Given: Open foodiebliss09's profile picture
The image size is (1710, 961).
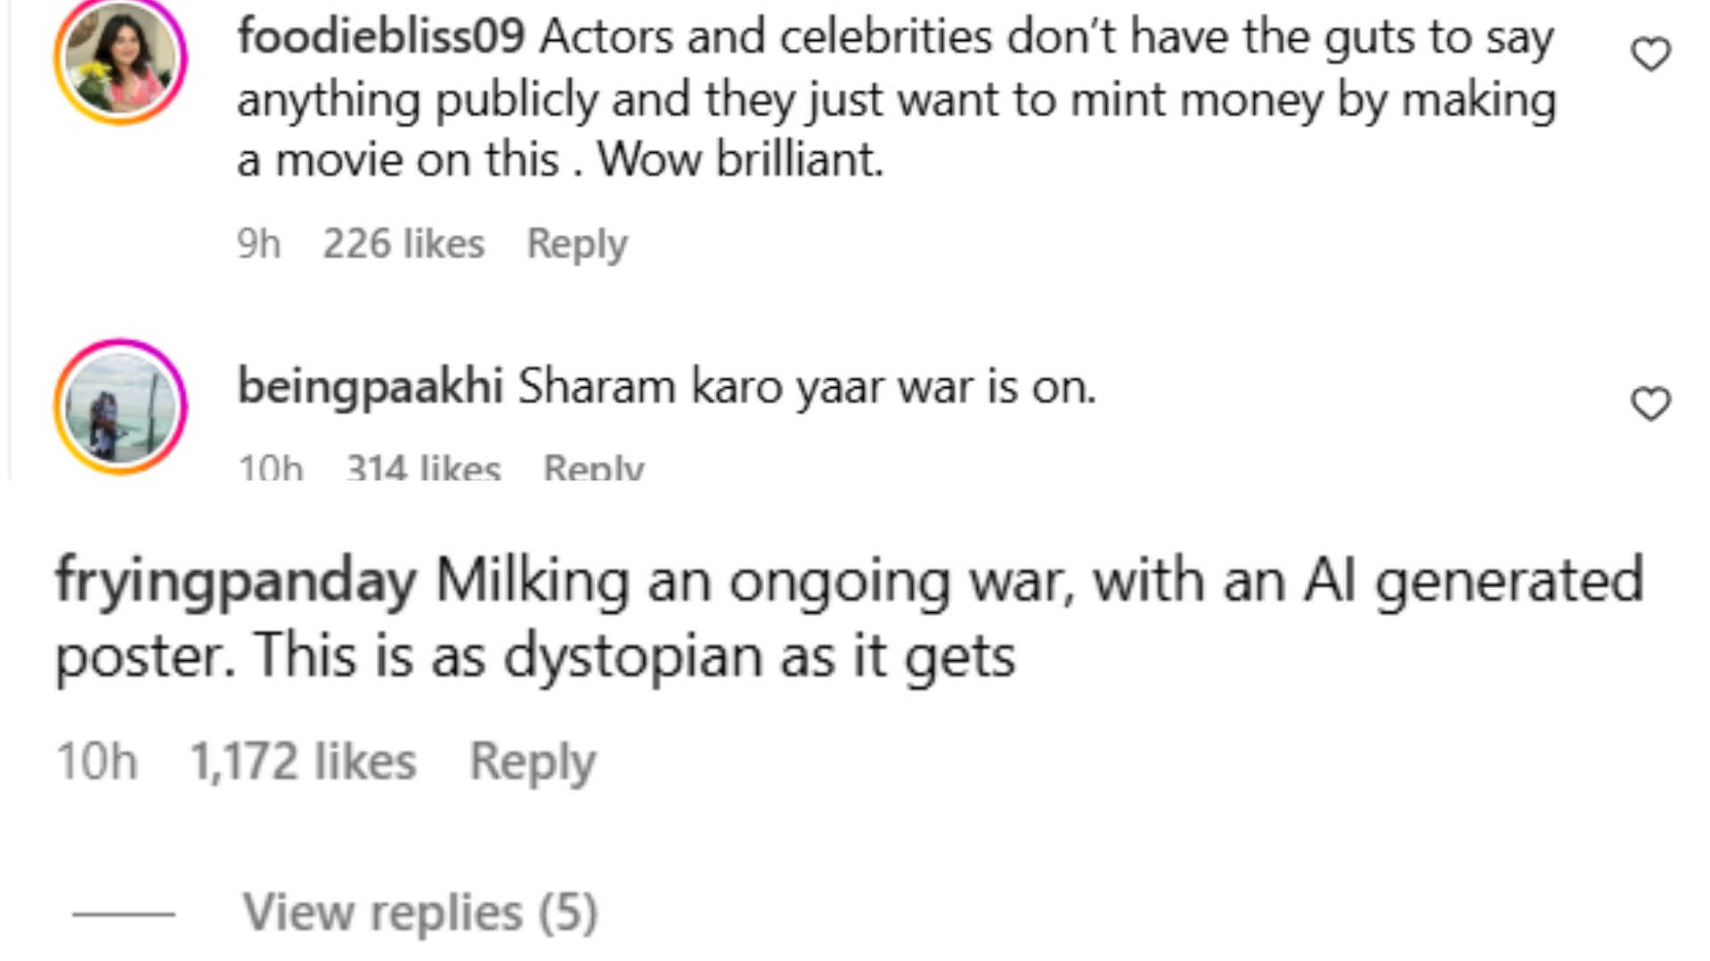Looking at the screenshot, I should (120, 59).
